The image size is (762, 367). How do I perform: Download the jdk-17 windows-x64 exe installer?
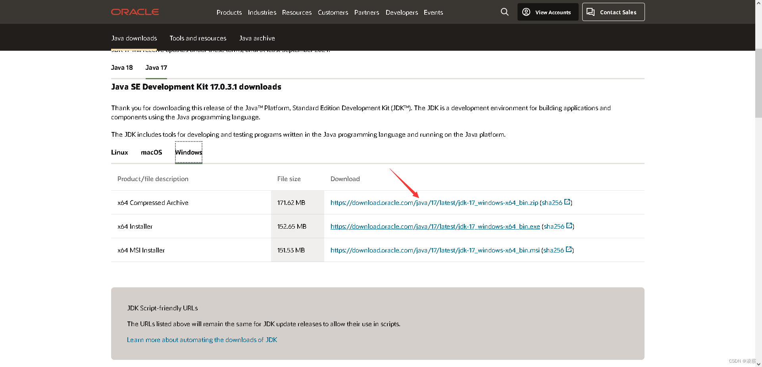(435, 226)
